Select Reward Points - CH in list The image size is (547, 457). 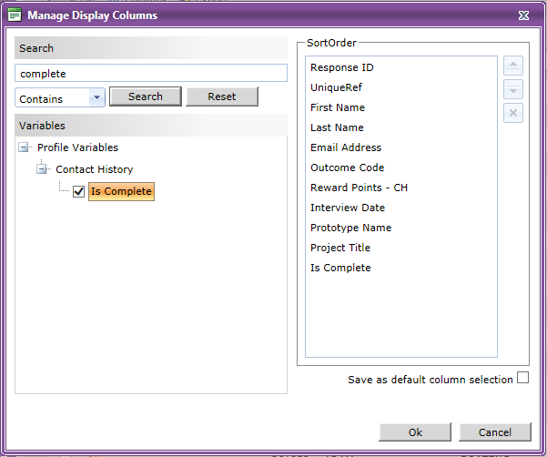[359, 188]
